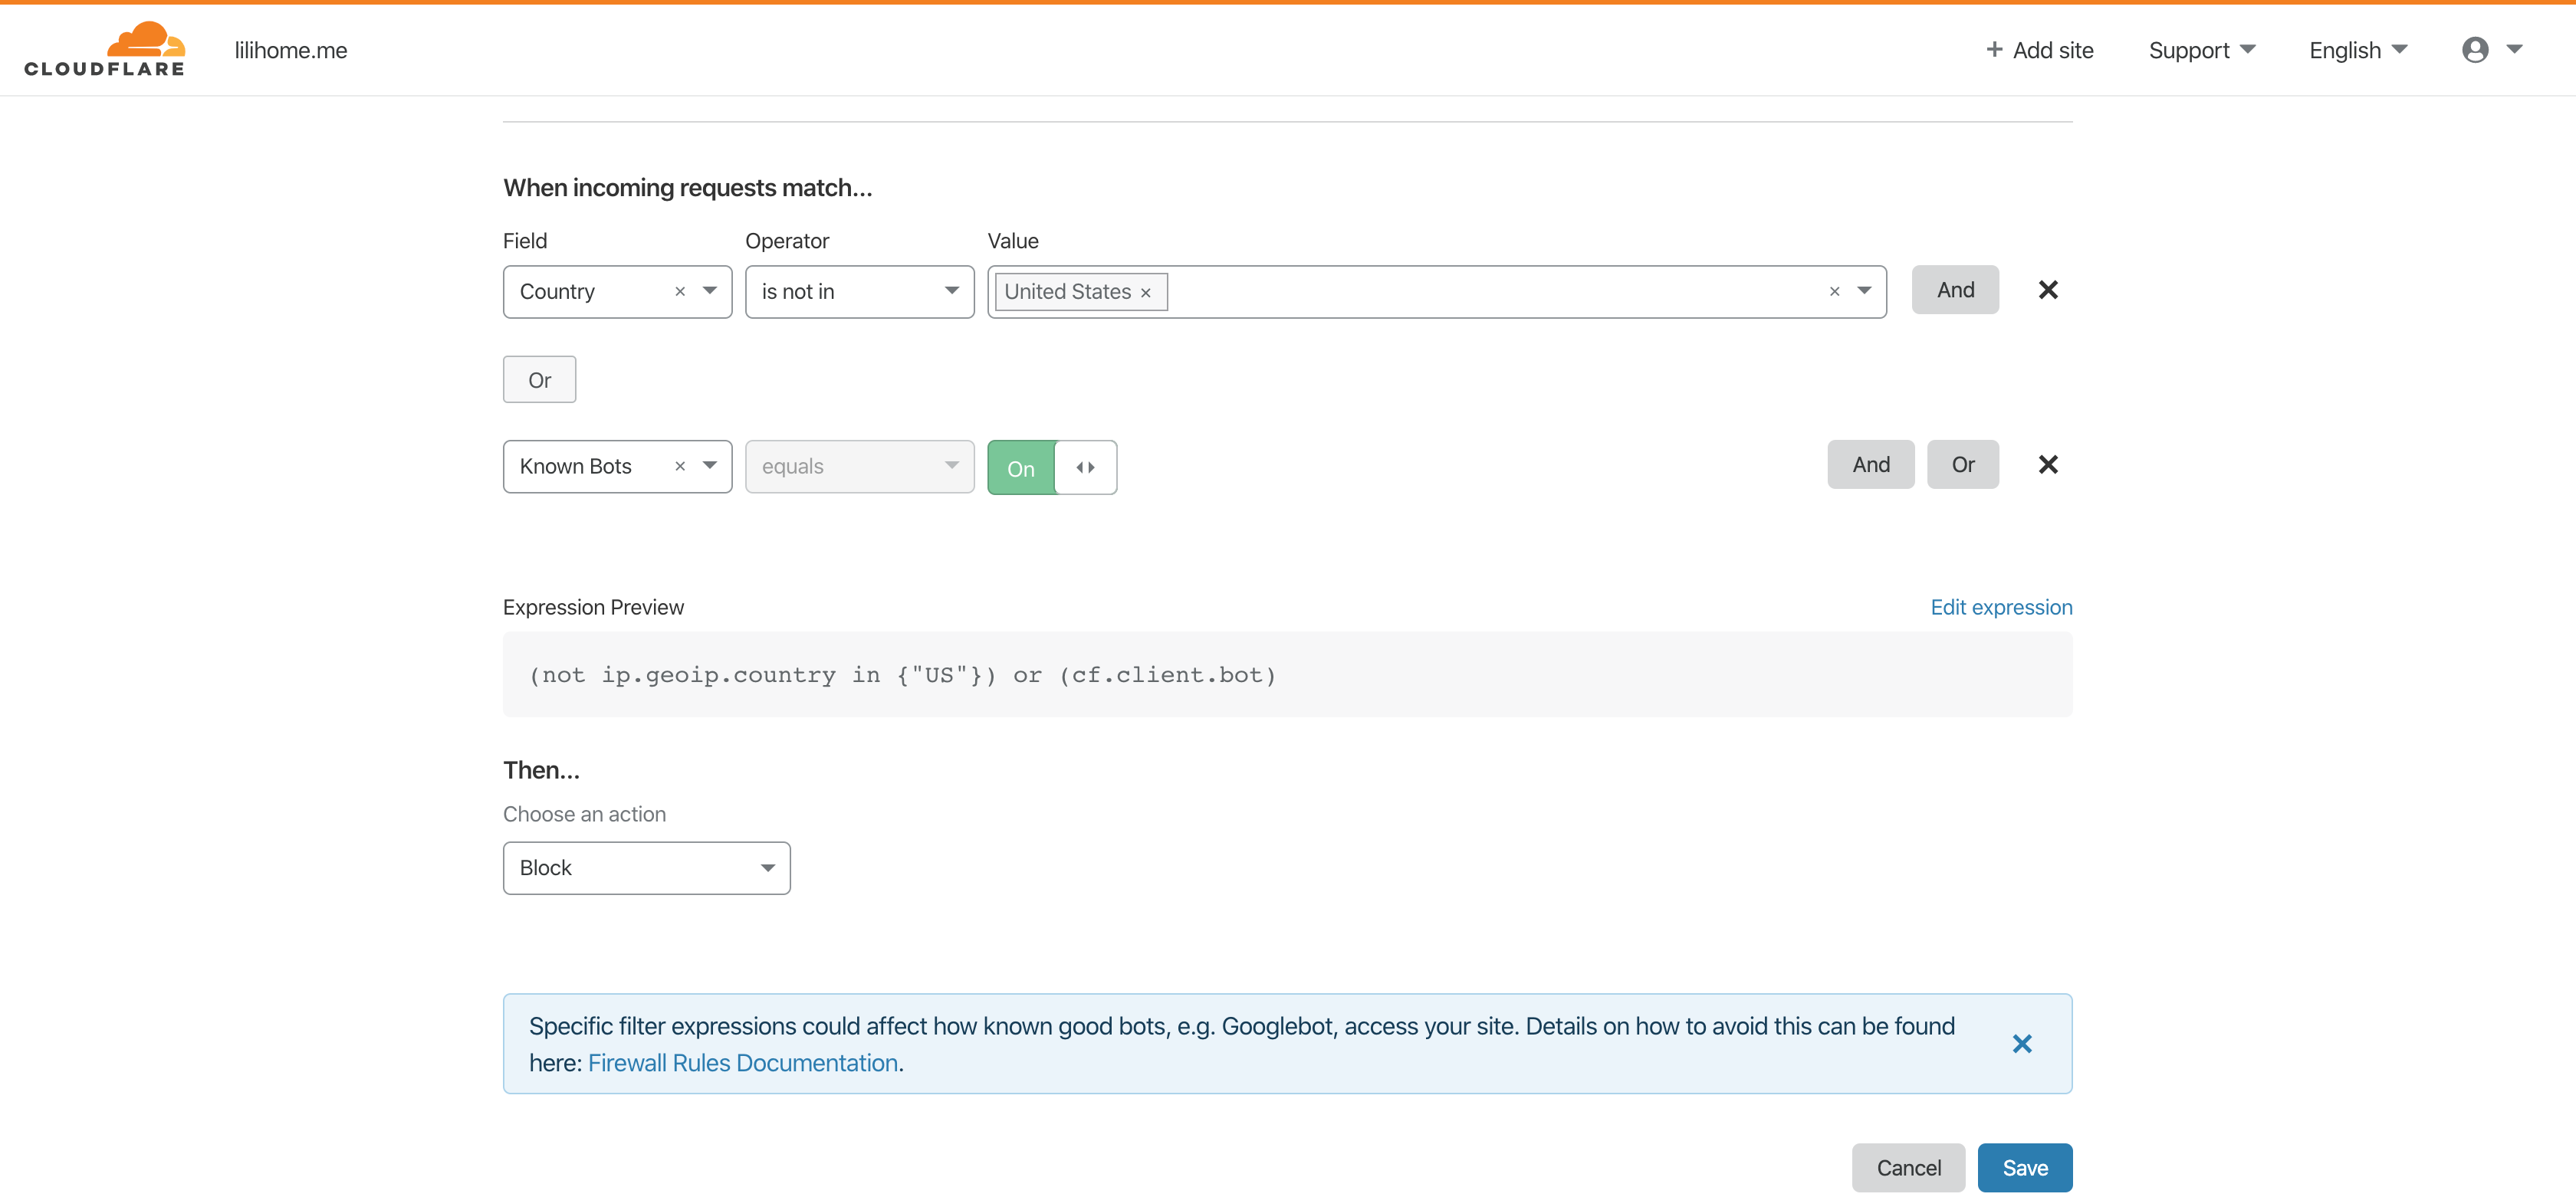Clear the Country field selection
Image resolution: width=2576 pixels, height=1197 pixels.
click(x=680, y=292)
